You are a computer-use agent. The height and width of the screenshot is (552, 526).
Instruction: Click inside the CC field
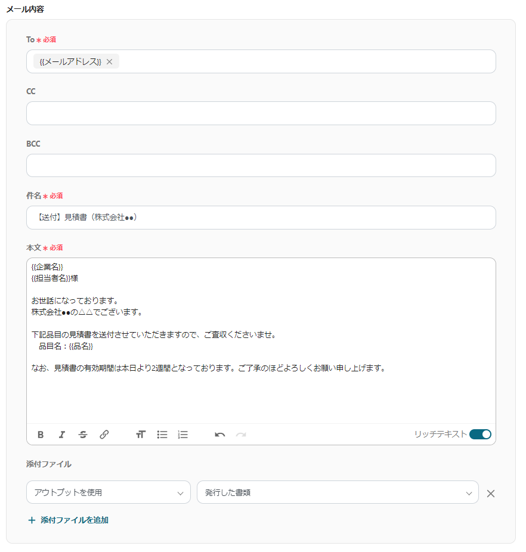tap(261, 113)
